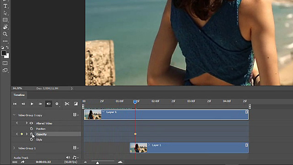Change screen mode from toolbar
293x165 pixels.
pyautogui.click(x=5, y=70)
